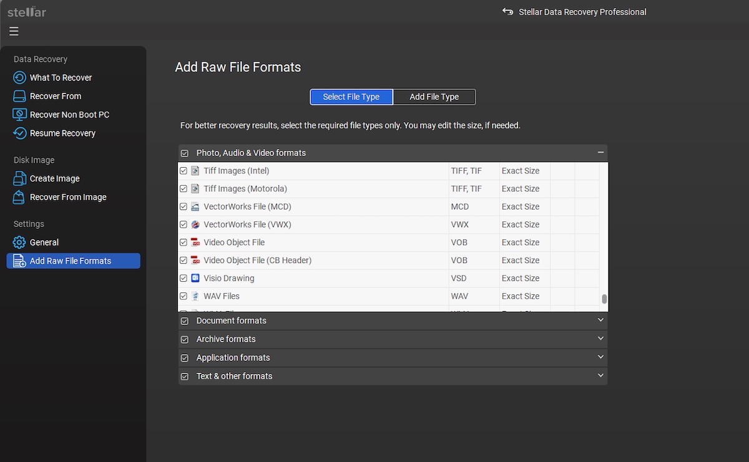Click the Add Raw File Formats icon
Viewport: 749px width, 462px height.
pos(19,261)
